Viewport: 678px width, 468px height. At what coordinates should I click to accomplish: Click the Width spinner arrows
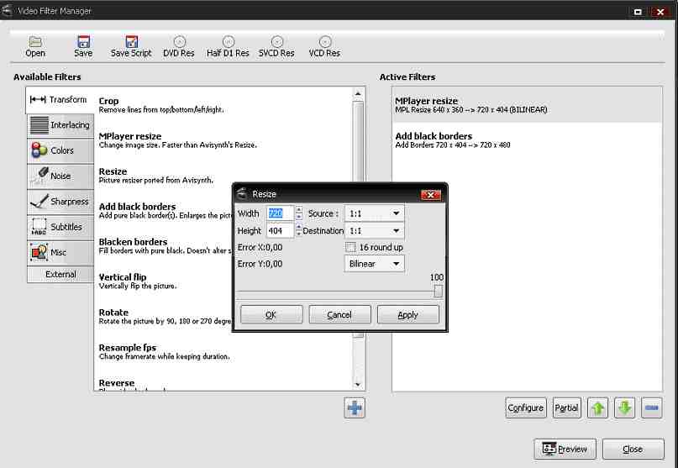coord(299,213)
